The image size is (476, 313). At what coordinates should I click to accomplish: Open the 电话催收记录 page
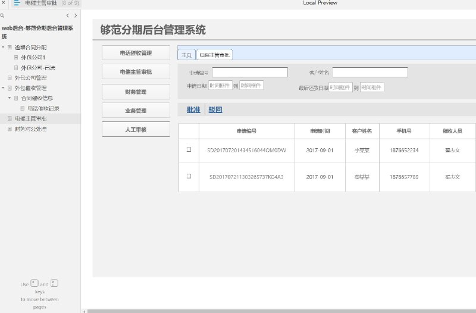[43, 108]
